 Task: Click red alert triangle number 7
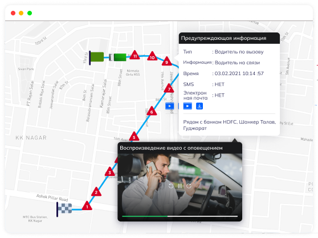pyautogui.click(x=169, y=88)
